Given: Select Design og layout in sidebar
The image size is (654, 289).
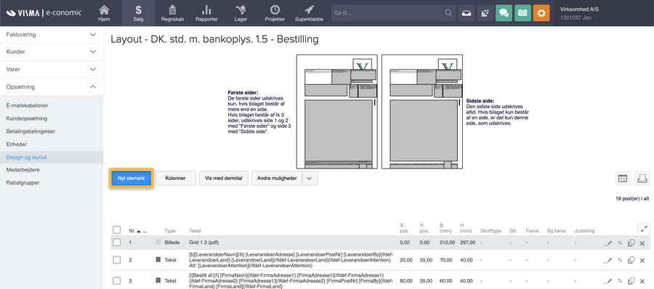Looking at the screenshot, I should click(x=52, y=158).
